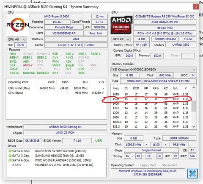Image resolution: width=203 pixels, height=184 pixels.
Task: Click the 1596.5 MHz memory clock field
Action: [x=134, y=145]
